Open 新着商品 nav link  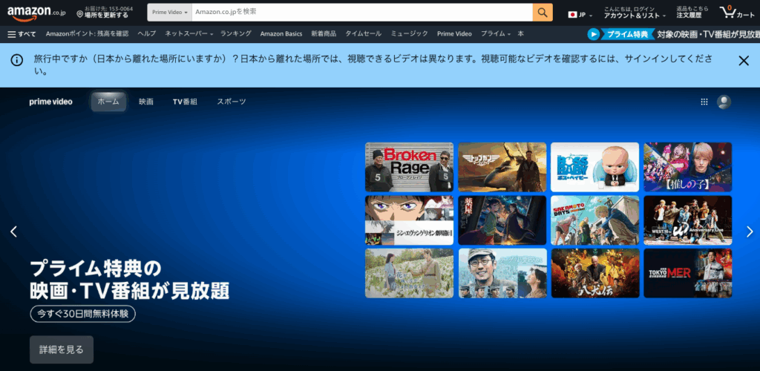point(324,34)
